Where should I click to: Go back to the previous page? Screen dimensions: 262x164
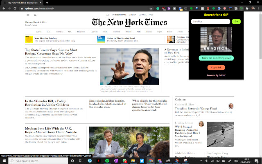4,9
